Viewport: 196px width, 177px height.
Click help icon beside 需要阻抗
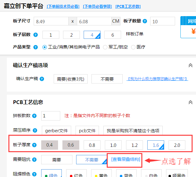(x=34, y=160)
